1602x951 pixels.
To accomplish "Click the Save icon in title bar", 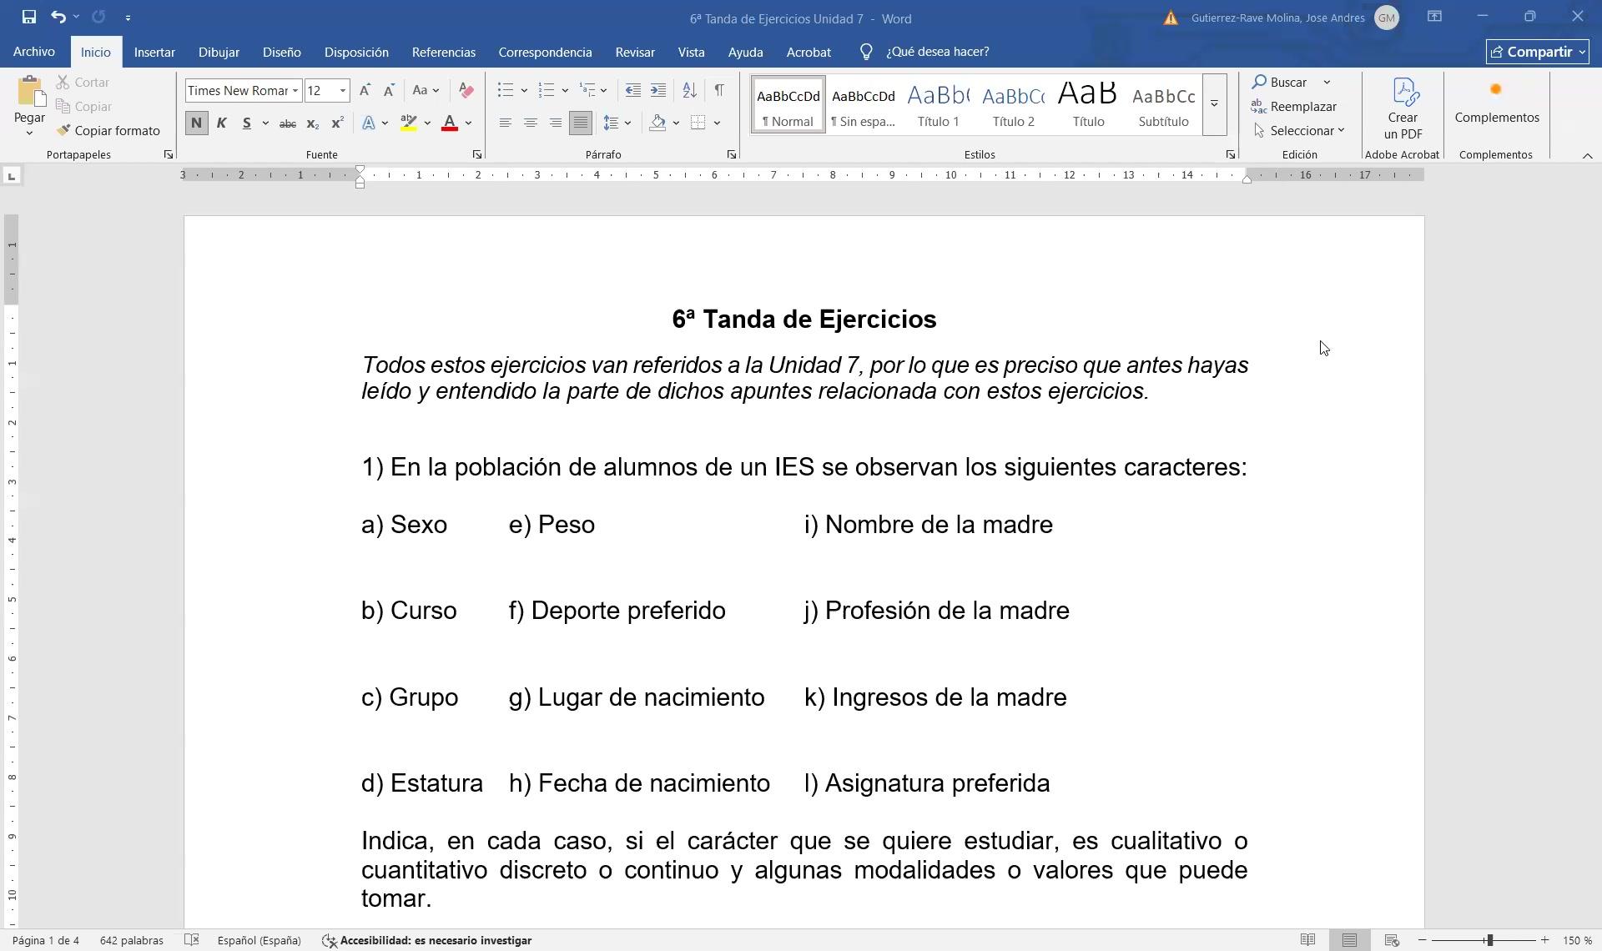I will 28,17.
